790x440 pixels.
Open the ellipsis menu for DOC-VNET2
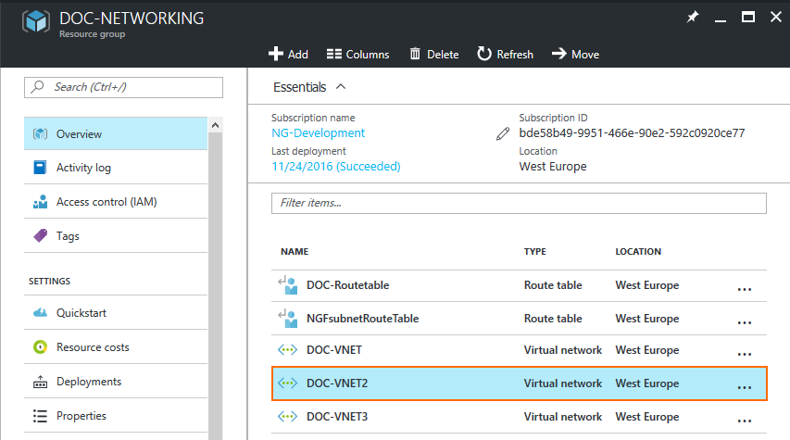745,387
